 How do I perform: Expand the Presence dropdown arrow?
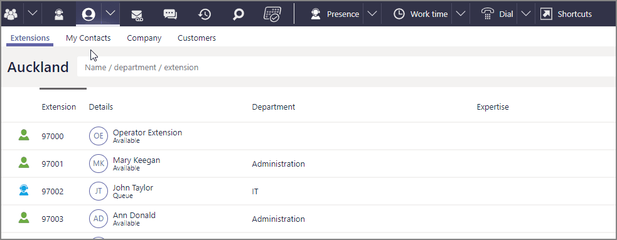coord(372,14)
